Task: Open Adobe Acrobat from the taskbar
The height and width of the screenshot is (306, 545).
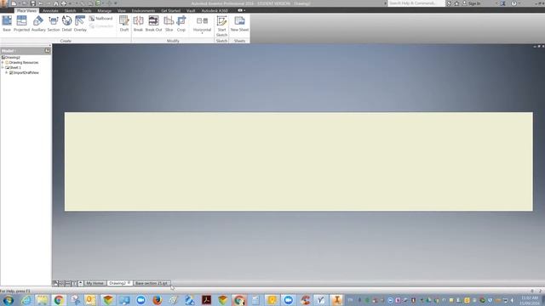Action: coord(206,300)
